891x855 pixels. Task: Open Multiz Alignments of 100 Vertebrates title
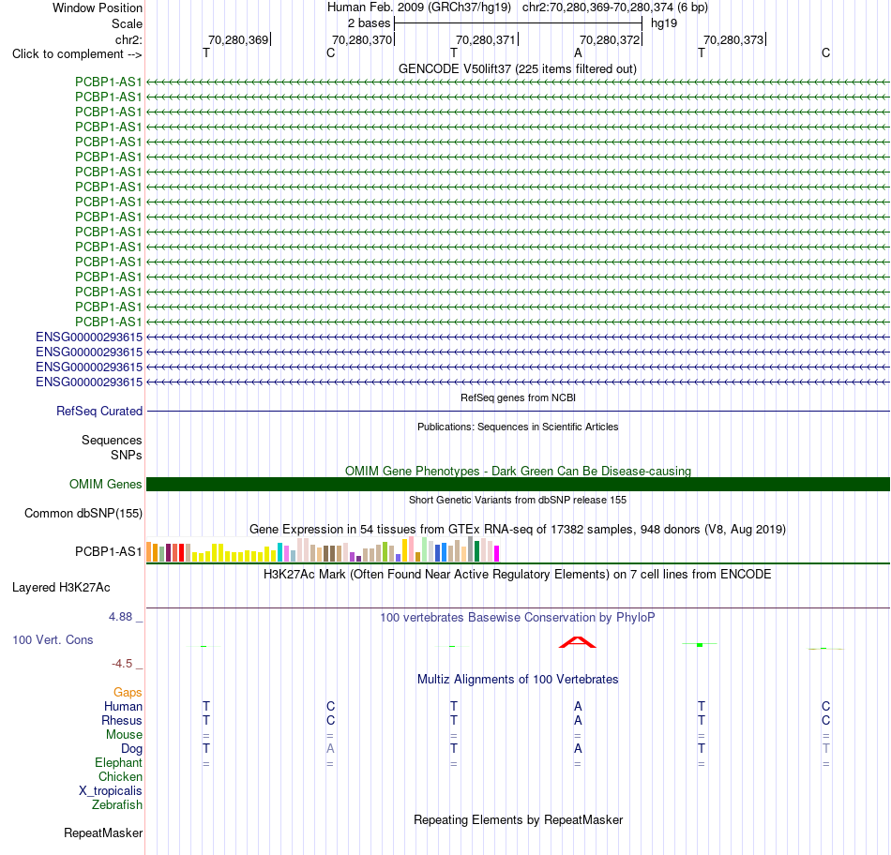[518, 679]
